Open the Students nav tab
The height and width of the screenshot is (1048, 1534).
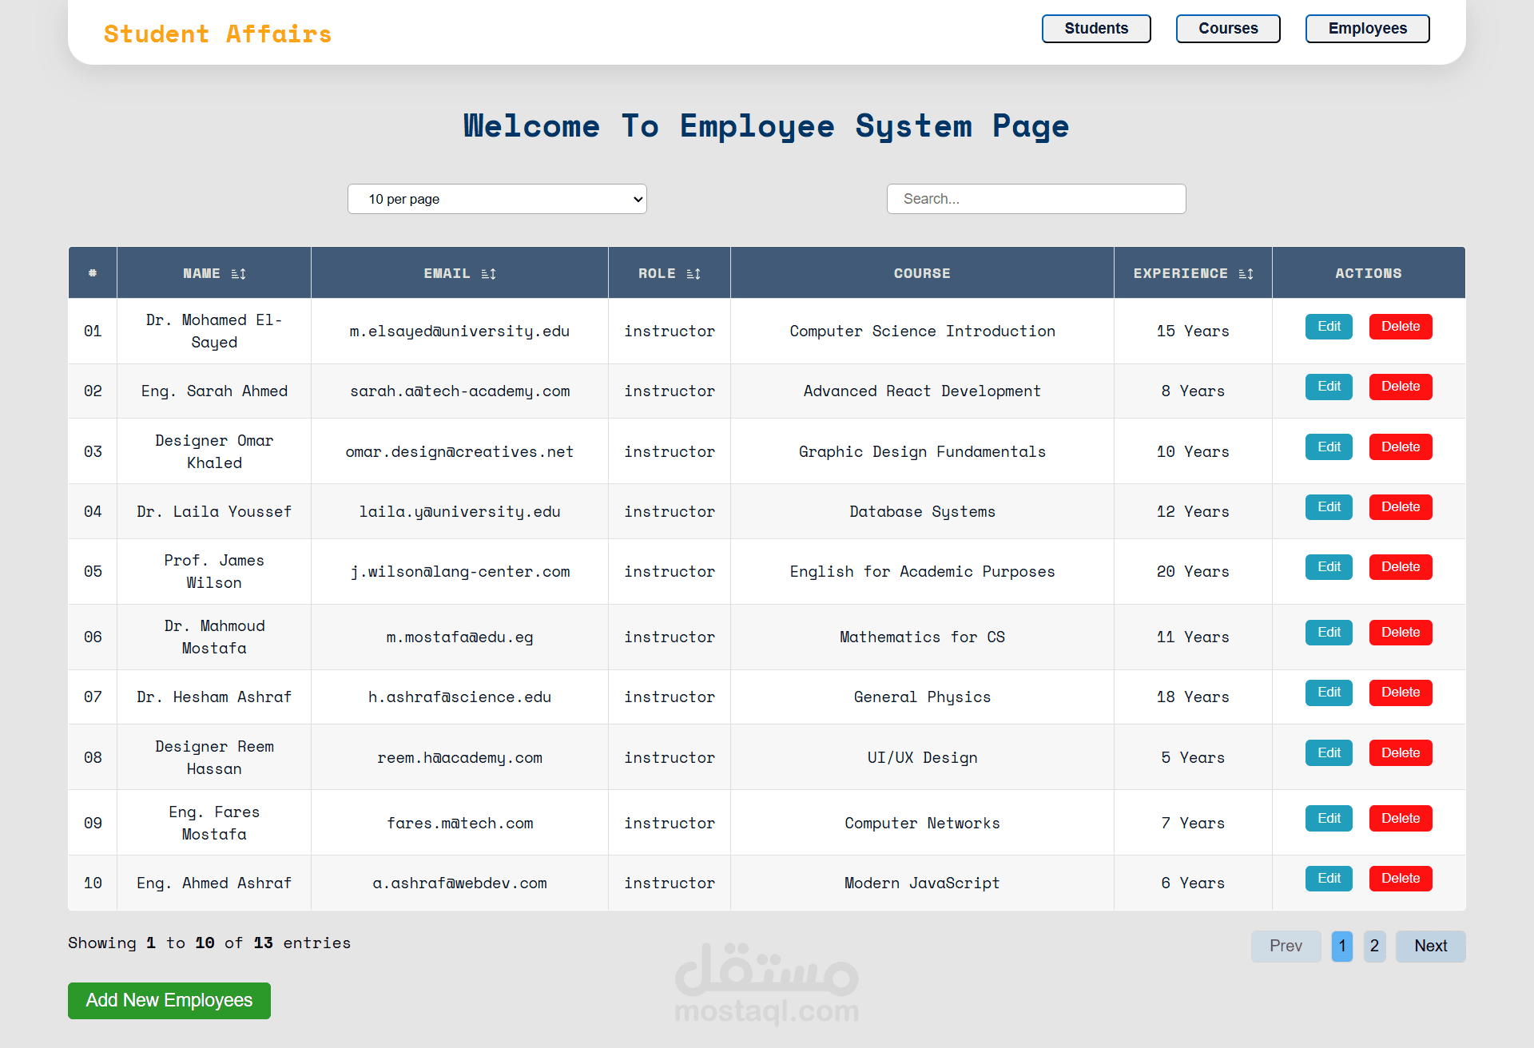[x=1096, y=29]
